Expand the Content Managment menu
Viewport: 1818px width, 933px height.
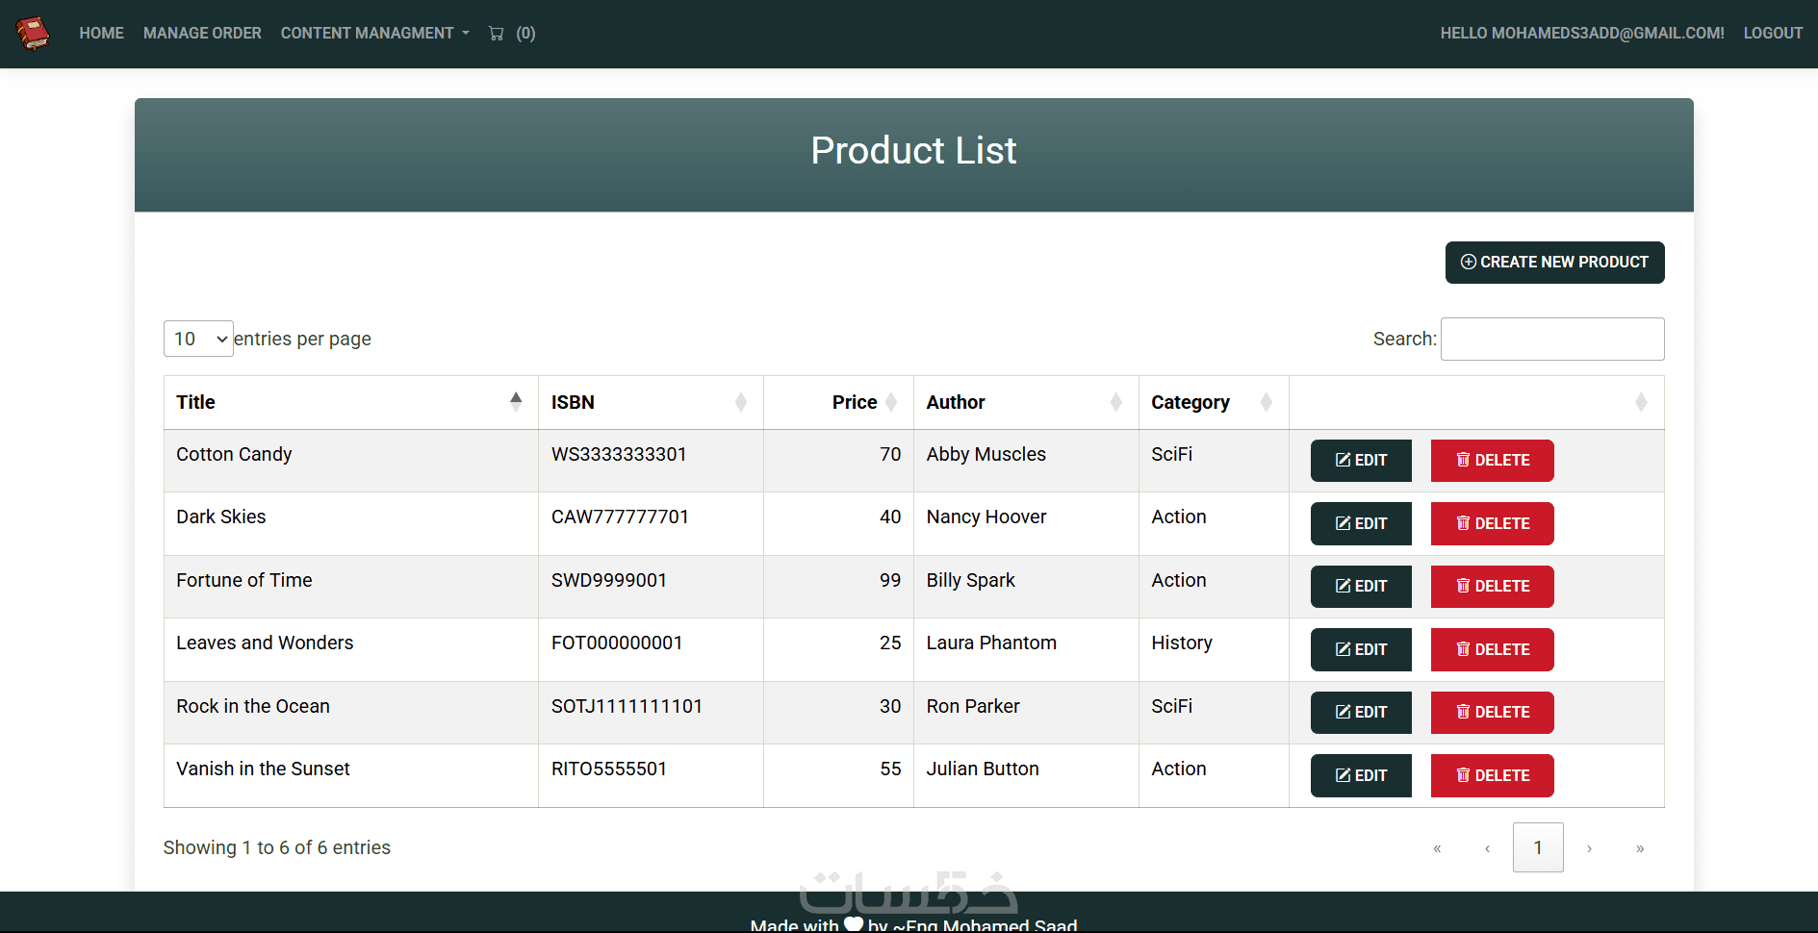point(374,34)
